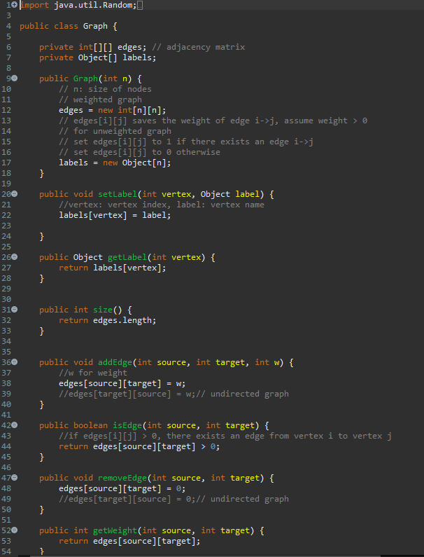Click the '// adjacency matrix' comment
424x557 pixels.
point(198,47)
